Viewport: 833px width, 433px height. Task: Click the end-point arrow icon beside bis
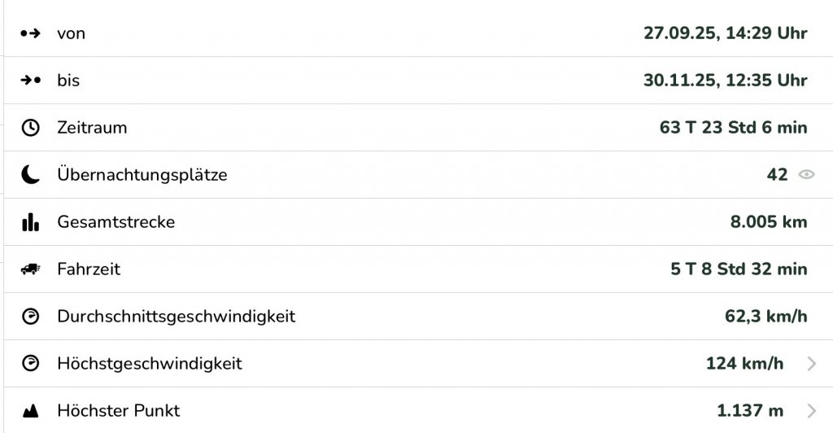point(30,81)
